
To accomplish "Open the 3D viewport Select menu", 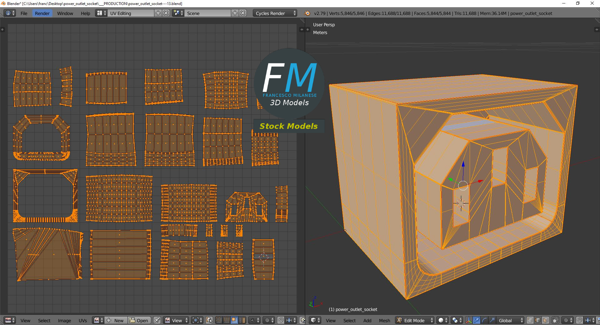I will pos(349,320).
